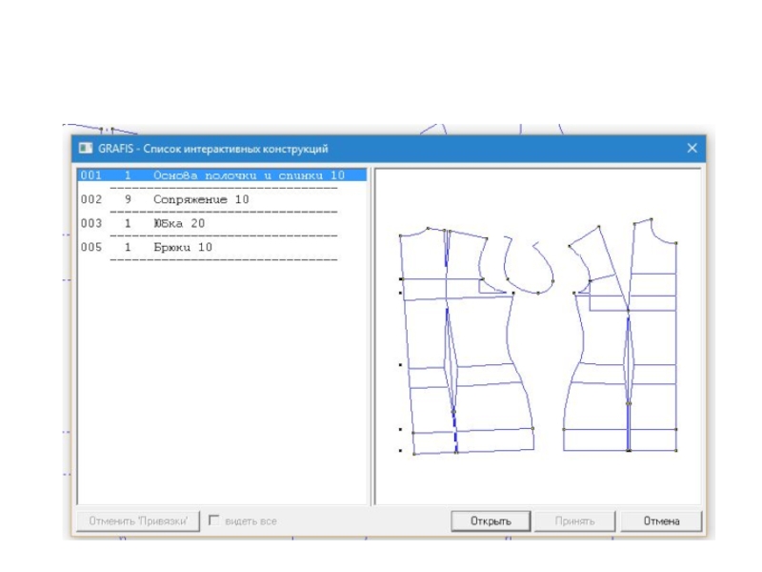This screenshot has height=572, width=762.
Task: Cancel the dialog with the Отмена button
Action: click(660, 521)
